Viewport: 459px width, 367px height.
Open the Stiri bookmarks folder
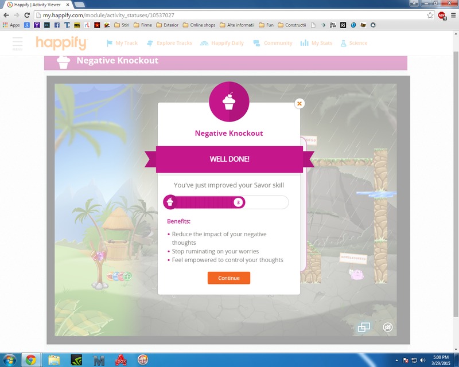pos(122,25)
